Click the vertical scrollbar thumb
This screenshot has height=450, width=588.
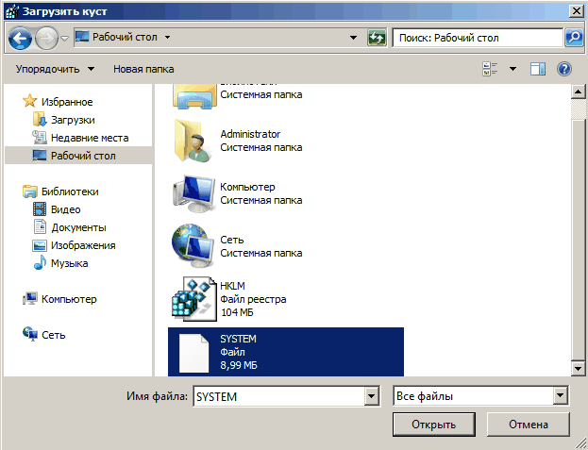pos(578,240)
